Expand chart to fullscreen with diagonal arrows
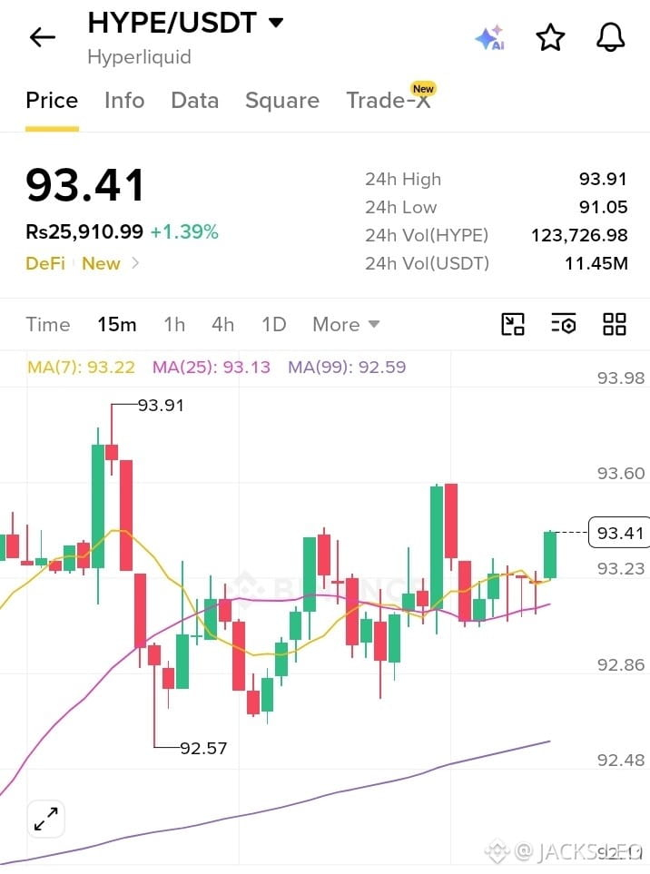Image resolution: width=650 pixels, height=874 pixels. pos(45,819)
